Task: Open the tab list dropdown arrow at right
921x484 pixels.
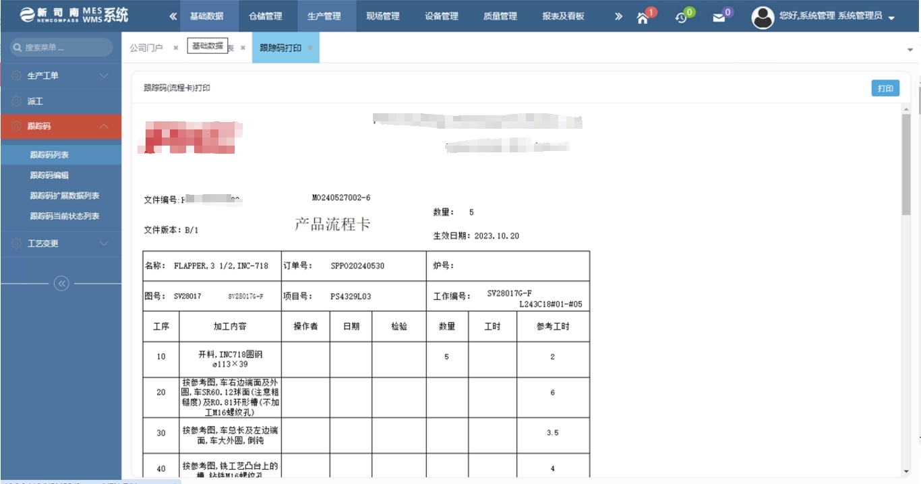Action: [910, 50]
